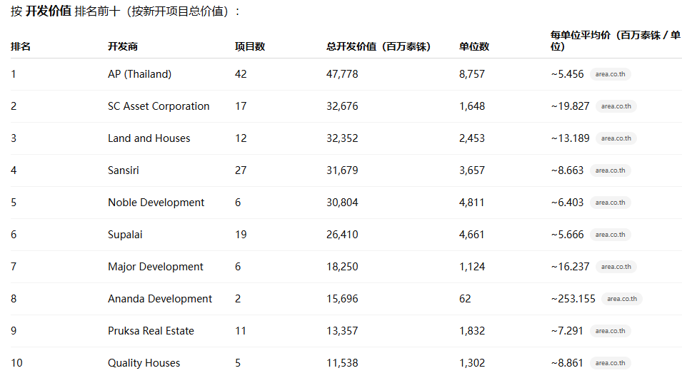Click the source chip next to Noble Development's ~6.403
The image size is (682, 388).
coord(610,203)
